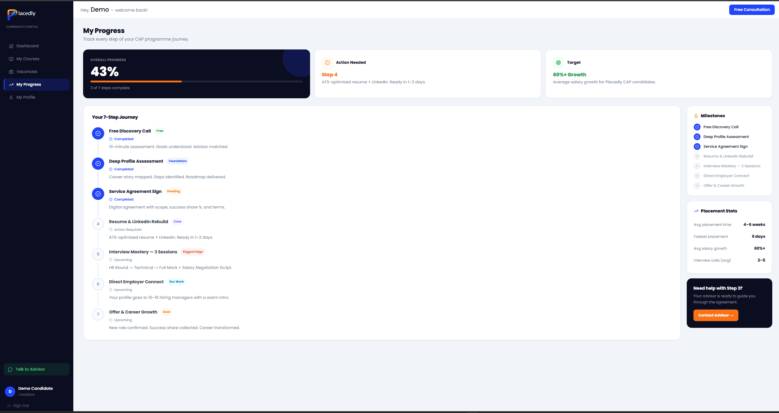The width and height of the screenshot is (779, 413).
Task: Click the Free Consultation button
Action: tap(752, 10)
